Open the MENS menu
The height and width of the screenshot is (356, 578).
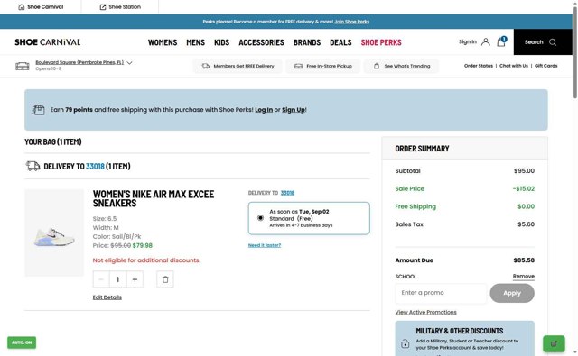[195, 42]
